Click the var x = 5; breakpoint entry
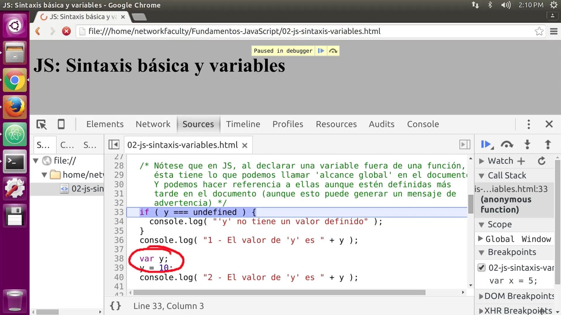This screenshot has width=561, height=315. 513,281
